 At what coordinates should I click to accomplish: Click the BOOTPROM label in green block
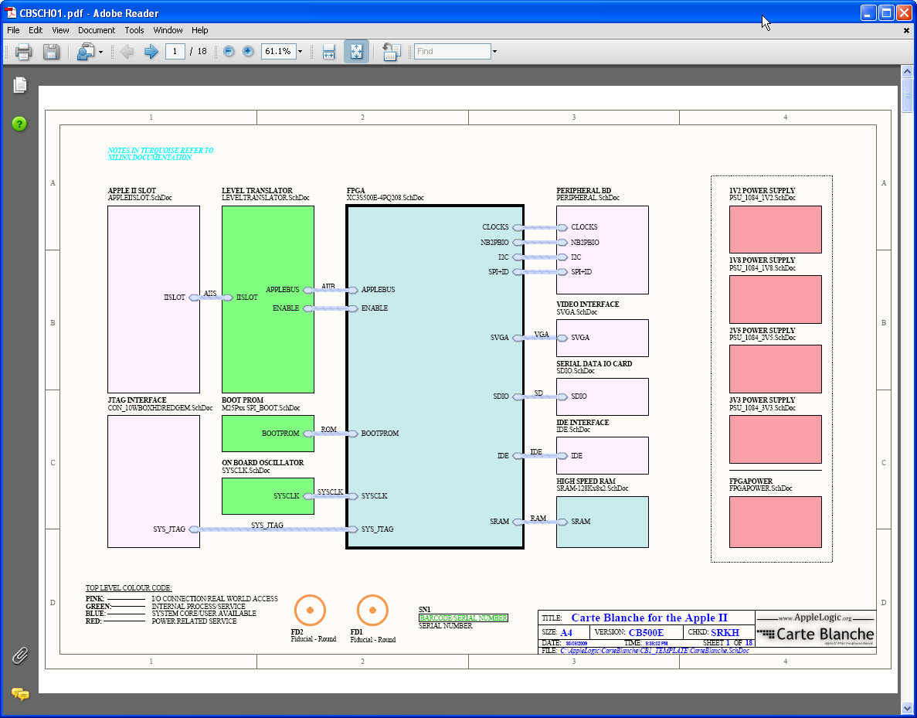tap(280, 434)
